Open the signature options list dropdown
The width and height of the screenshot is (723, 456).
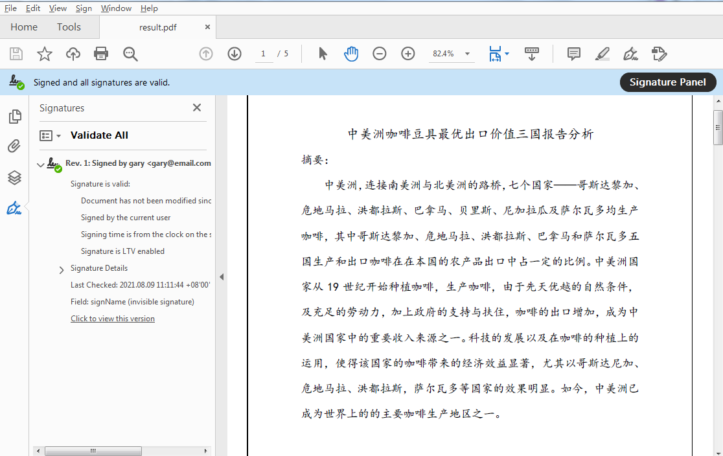51,135
